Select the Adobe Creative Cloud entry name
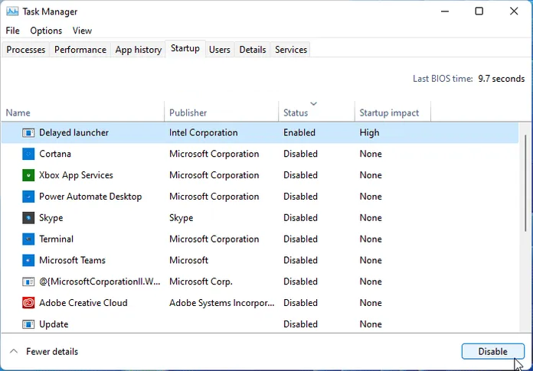 pos(83,303)
